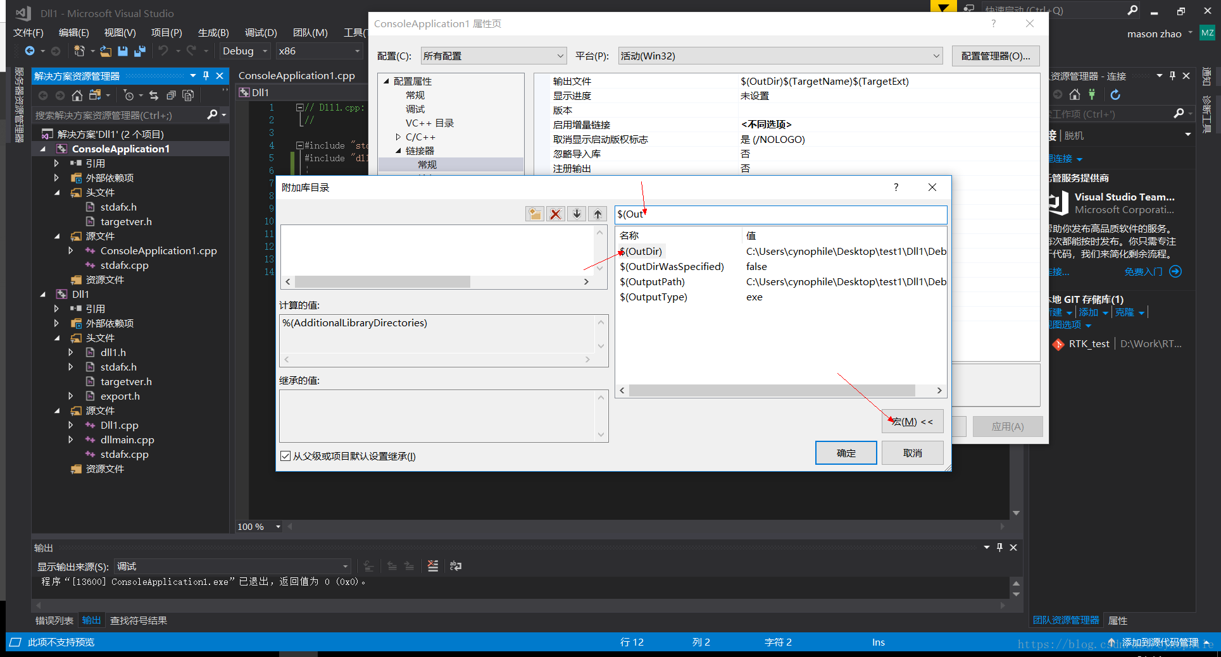The image size is (1221, 657).
Task: Click the horizontal scrollbar of the directory list box
Action: pos(437,281)
